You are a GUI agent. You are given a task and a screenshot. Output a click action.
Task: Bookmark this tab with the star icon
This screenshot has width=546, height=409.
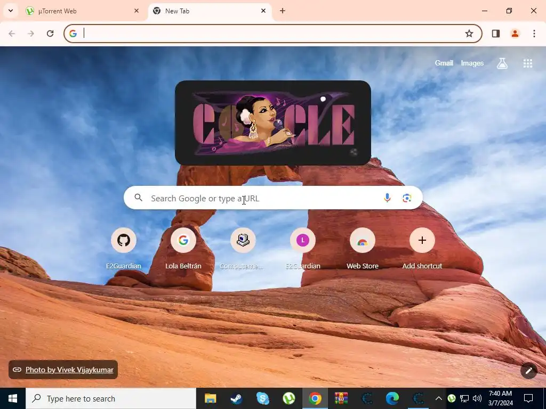coord(469,34)
